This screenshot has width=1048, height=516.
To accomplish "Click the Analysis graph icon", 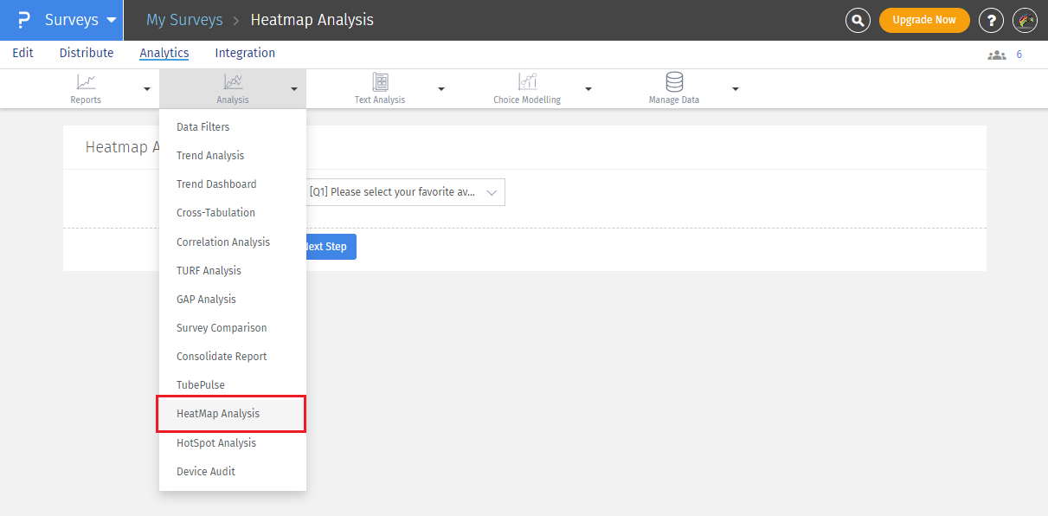I will 233,82.
